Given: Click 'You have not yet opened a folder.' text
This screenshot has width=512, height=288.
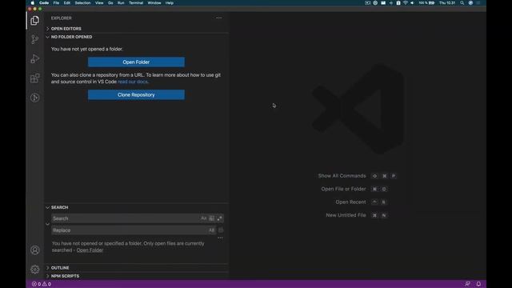Looking at the screenshot, I should tap(87, 49).
